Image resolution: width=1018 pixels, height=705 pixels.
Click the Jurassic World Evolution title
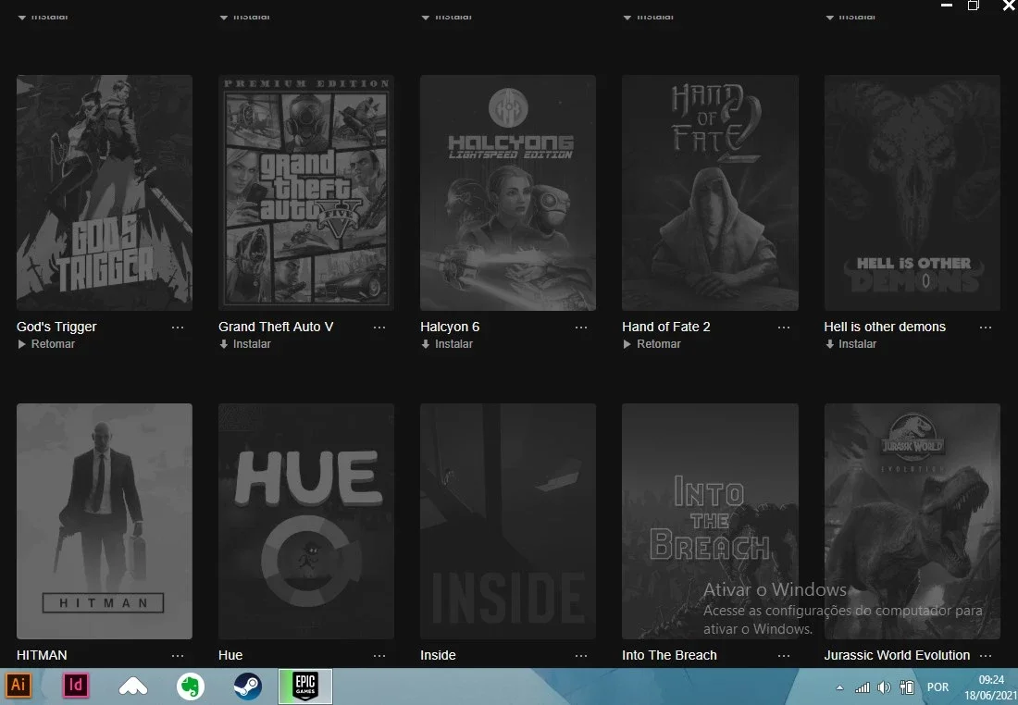point(898,655)
